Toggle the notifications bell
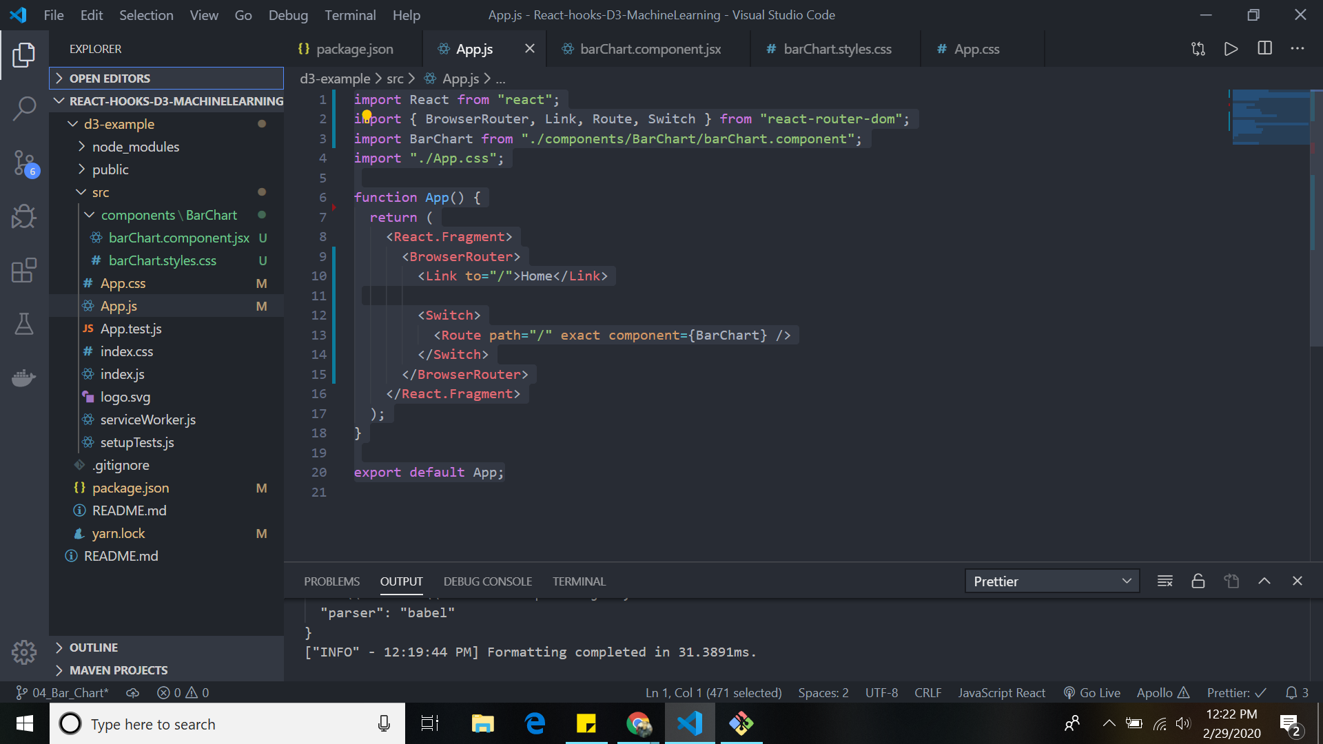 pos(1293,692)
